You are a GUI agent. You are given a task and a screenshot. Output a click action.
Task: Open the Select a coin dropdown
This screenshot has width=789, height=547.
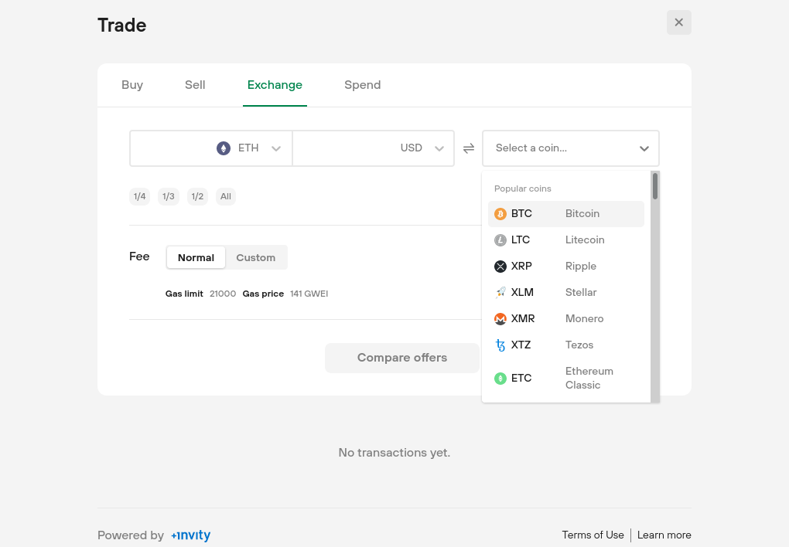[x=571, y=148]
